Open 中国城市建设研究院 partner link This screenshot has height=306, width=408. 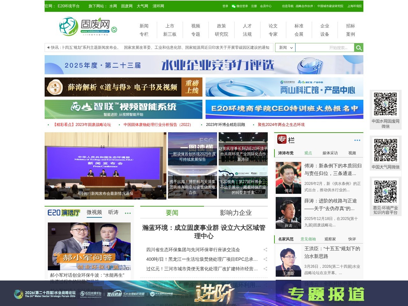[x=330, y=6]
